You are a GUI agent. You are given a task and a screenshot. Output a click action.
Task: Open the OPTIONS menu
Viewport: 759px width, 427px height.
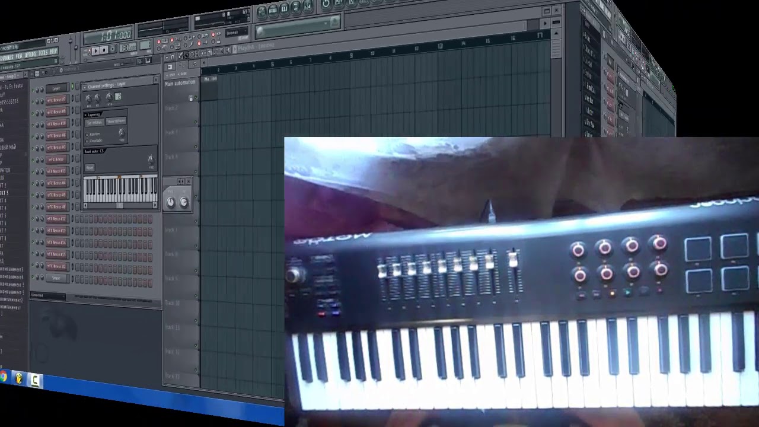30,55
